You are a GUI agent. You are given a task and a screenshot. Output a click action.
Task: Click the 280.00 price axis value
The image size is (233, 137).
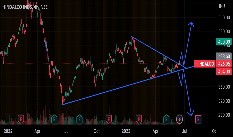pos(224,115)
